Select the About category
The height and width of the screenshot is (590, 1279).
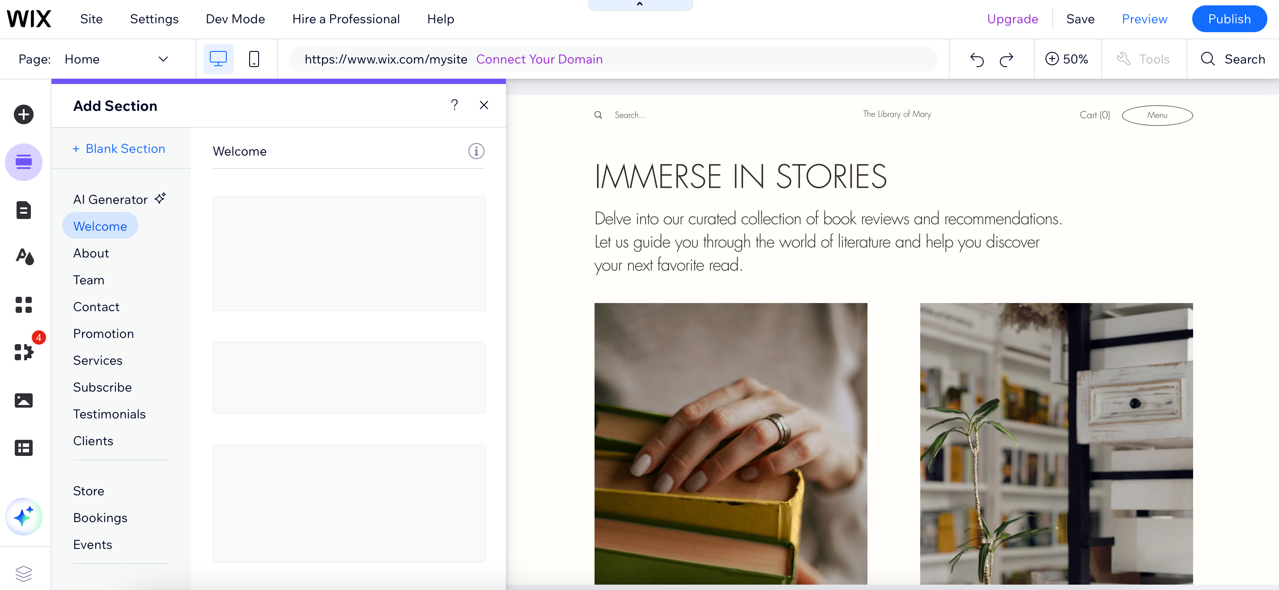click(x=91, y=253)
